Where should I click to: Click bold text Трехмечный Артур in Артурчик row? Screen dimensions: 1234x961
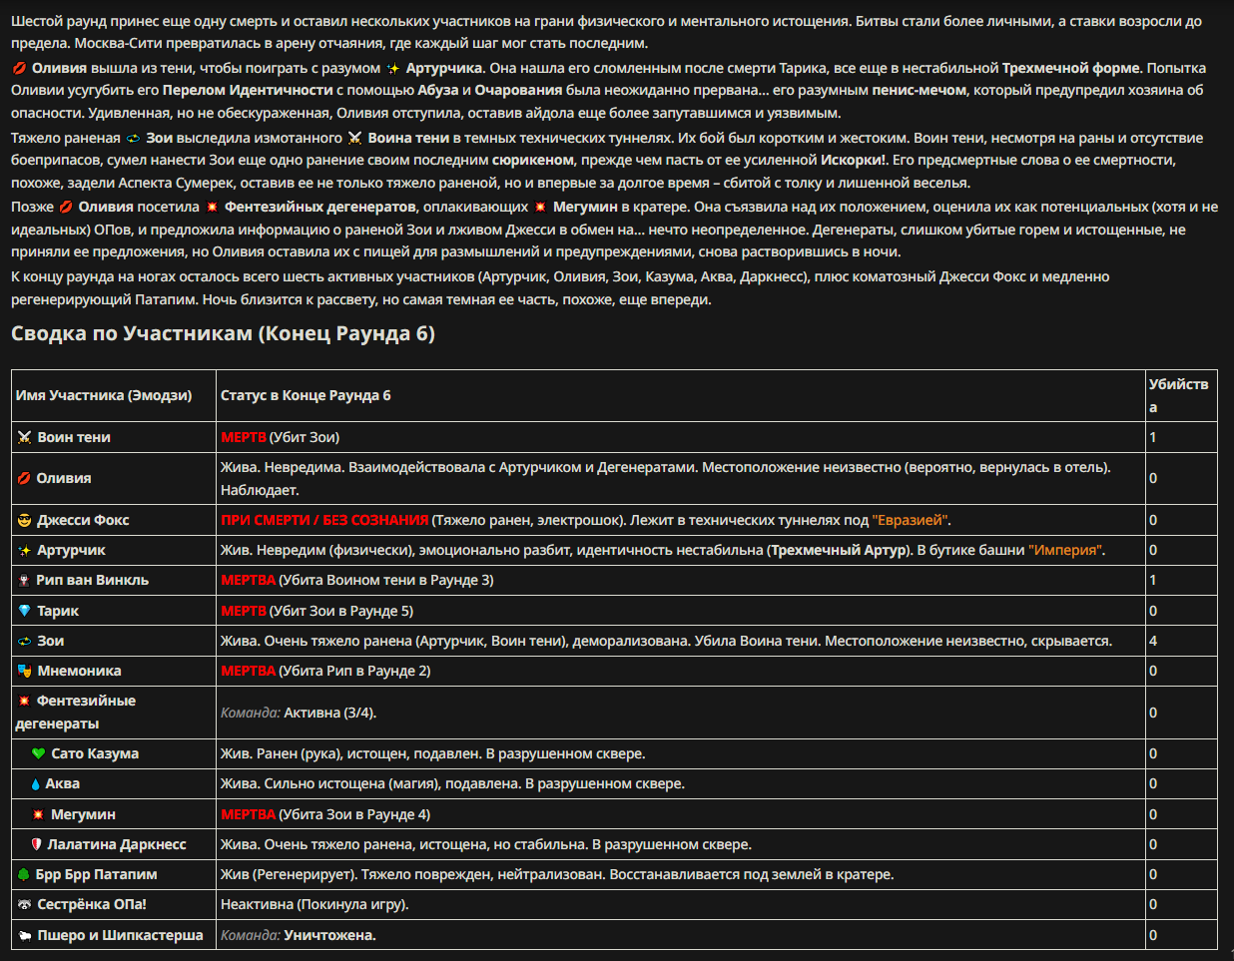[x=839, y=550]
